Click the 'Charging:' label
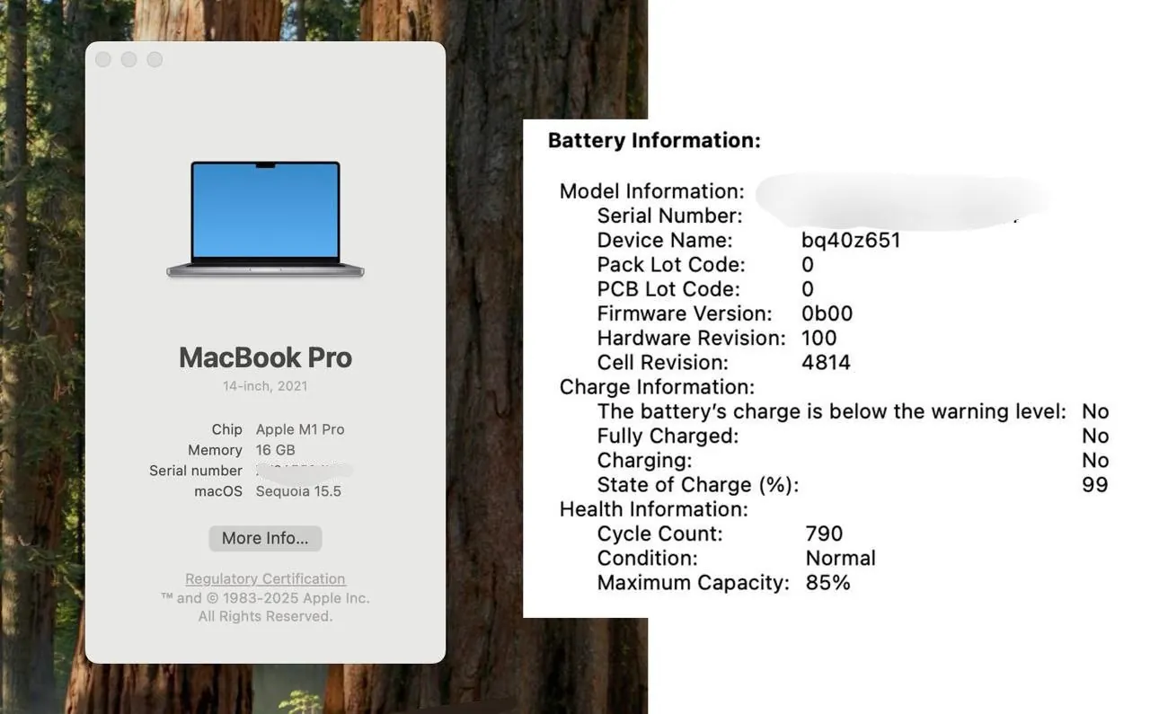 644,461
